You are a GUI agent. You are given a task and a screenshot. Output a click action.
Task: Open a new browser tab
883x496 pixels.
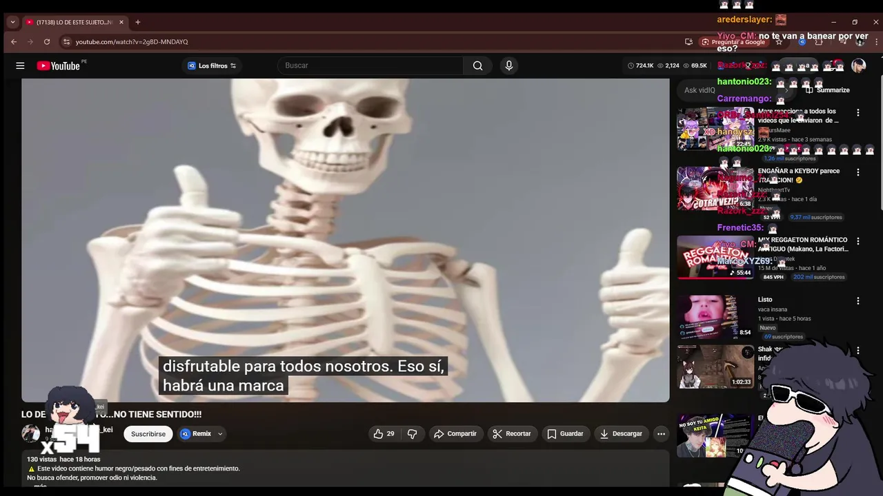click(x=137, y=22)
